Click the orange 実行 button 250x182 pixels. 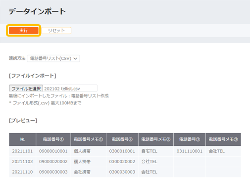[23, 31]
